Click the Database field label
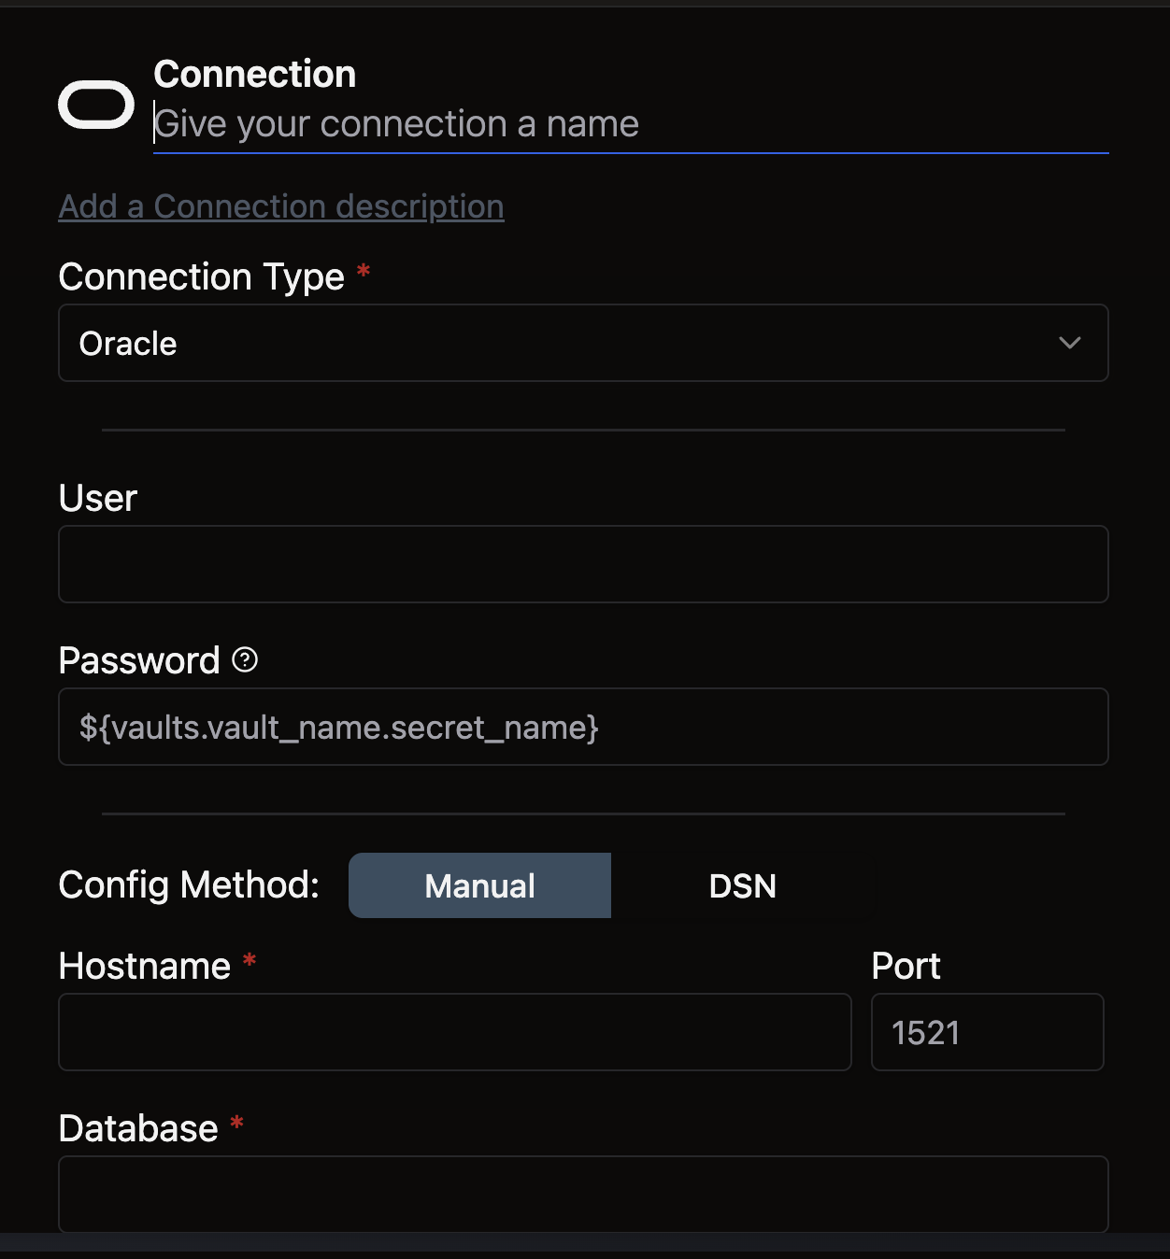Screen dimensions: 1170x1259 click(138, 1128)
